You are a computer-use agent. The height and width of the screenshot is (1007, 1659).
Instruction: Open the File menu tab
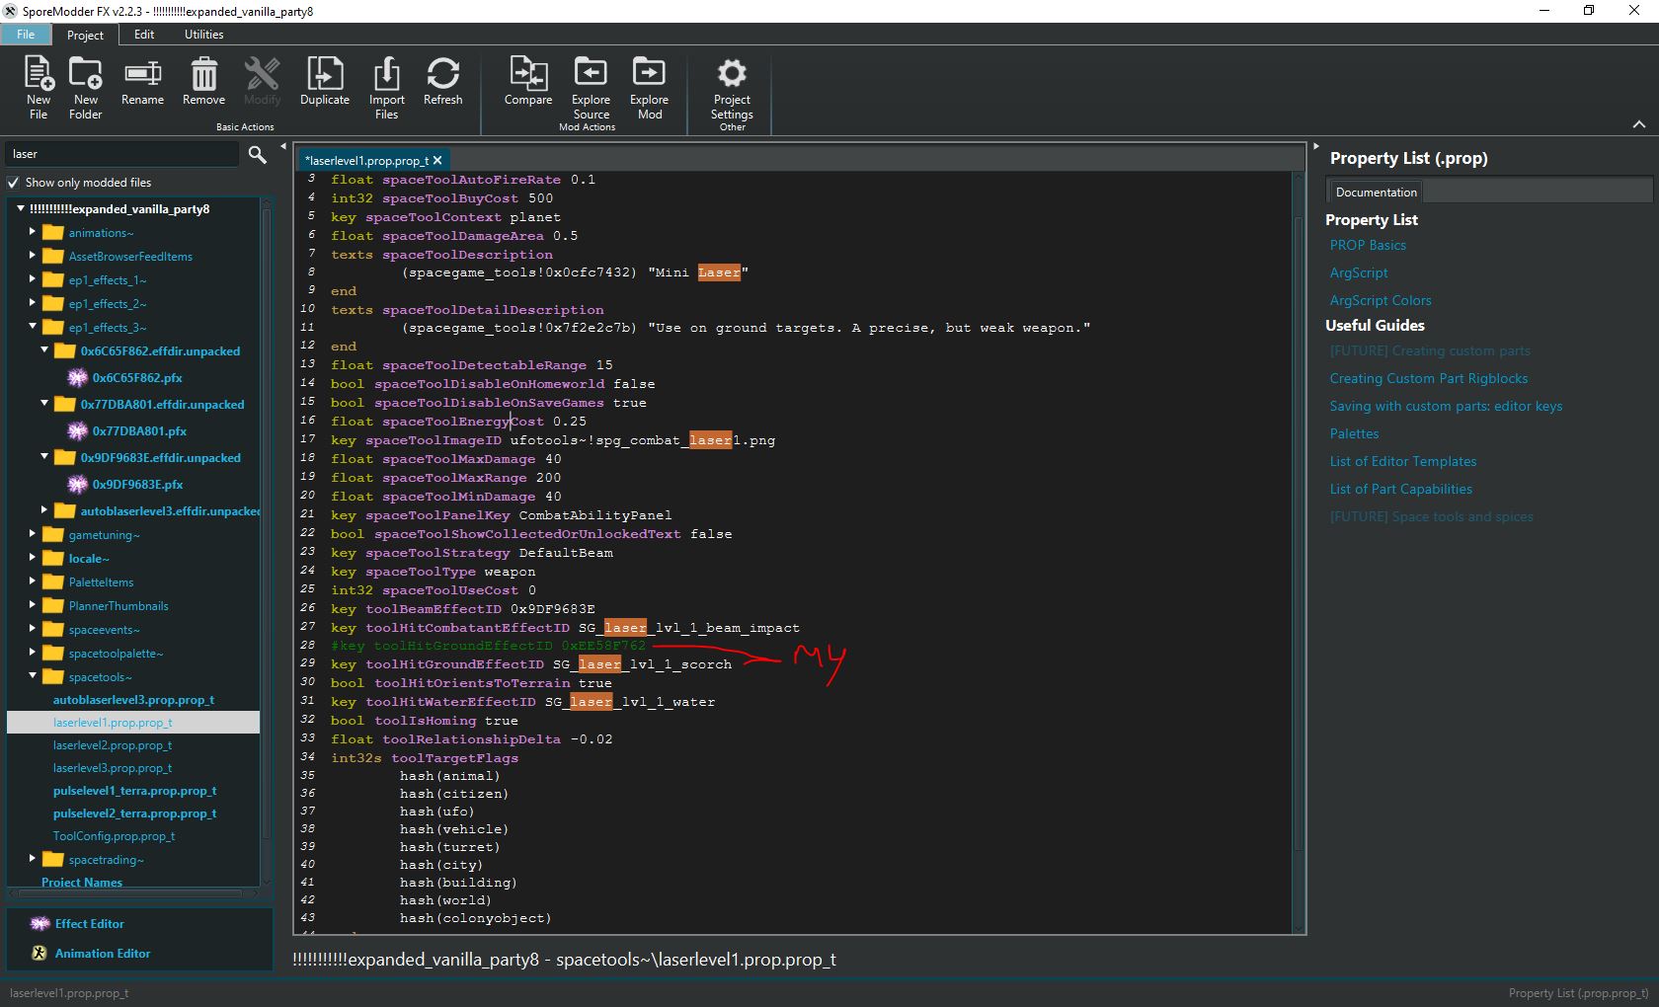(26, 35)
